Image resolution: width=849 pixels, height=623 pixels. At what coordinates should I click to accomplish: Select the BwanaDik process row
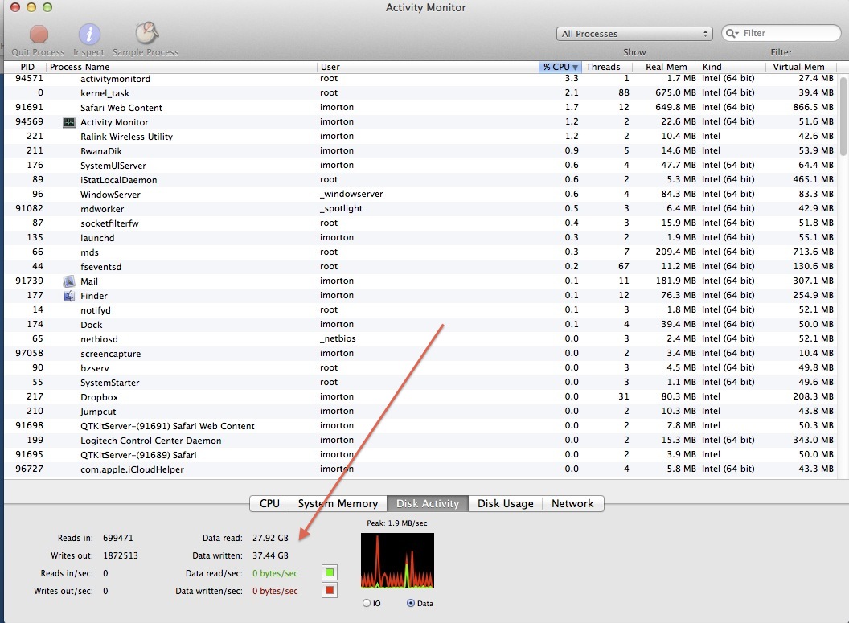[x=420, y=151]
